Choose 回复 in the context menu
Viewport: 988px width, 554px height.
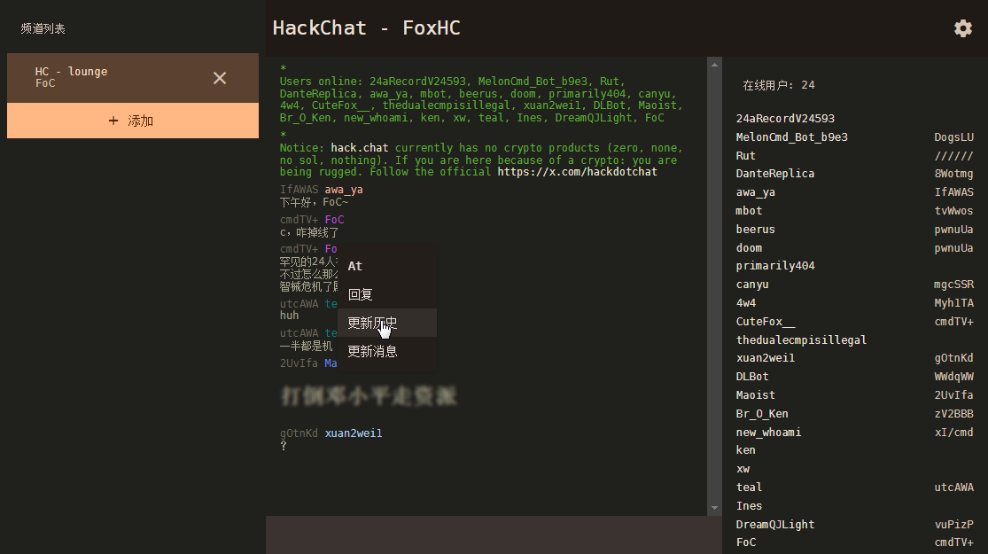pyautogui.click(x=387, y=294)
